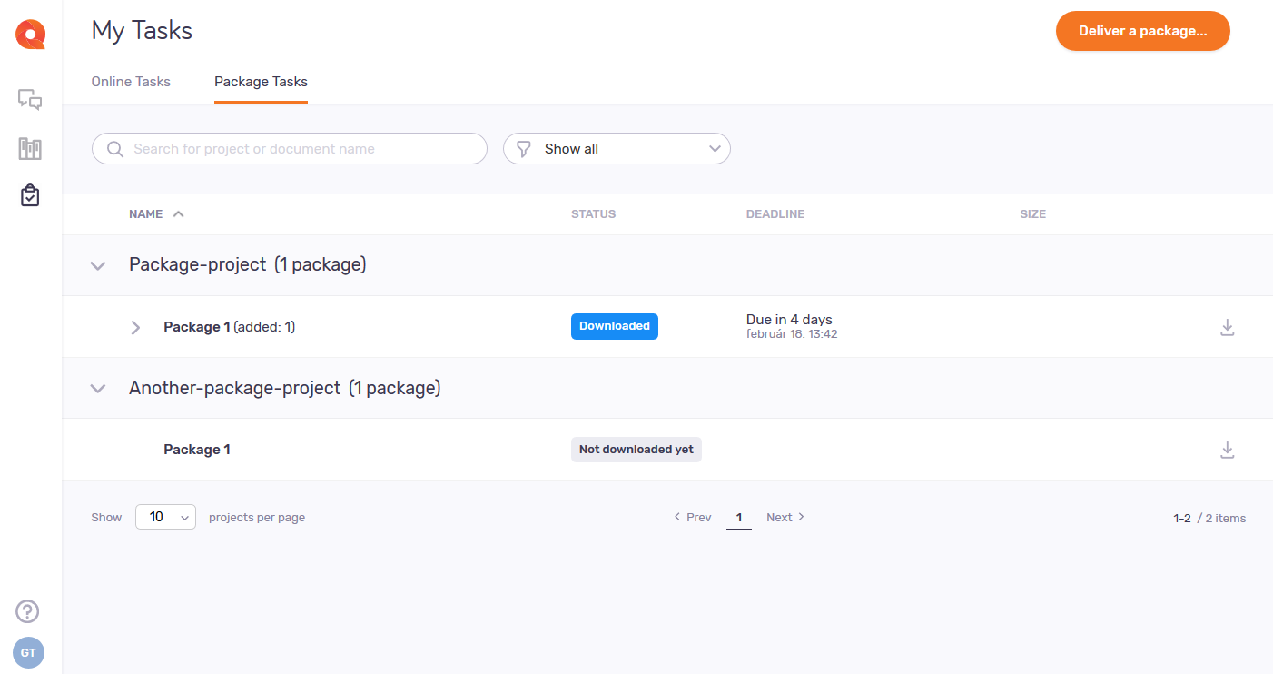This screenshot has height=674, width=1273.
Task: Open the chat bubbles sidebar icon
Action: (x=30, y=99)
